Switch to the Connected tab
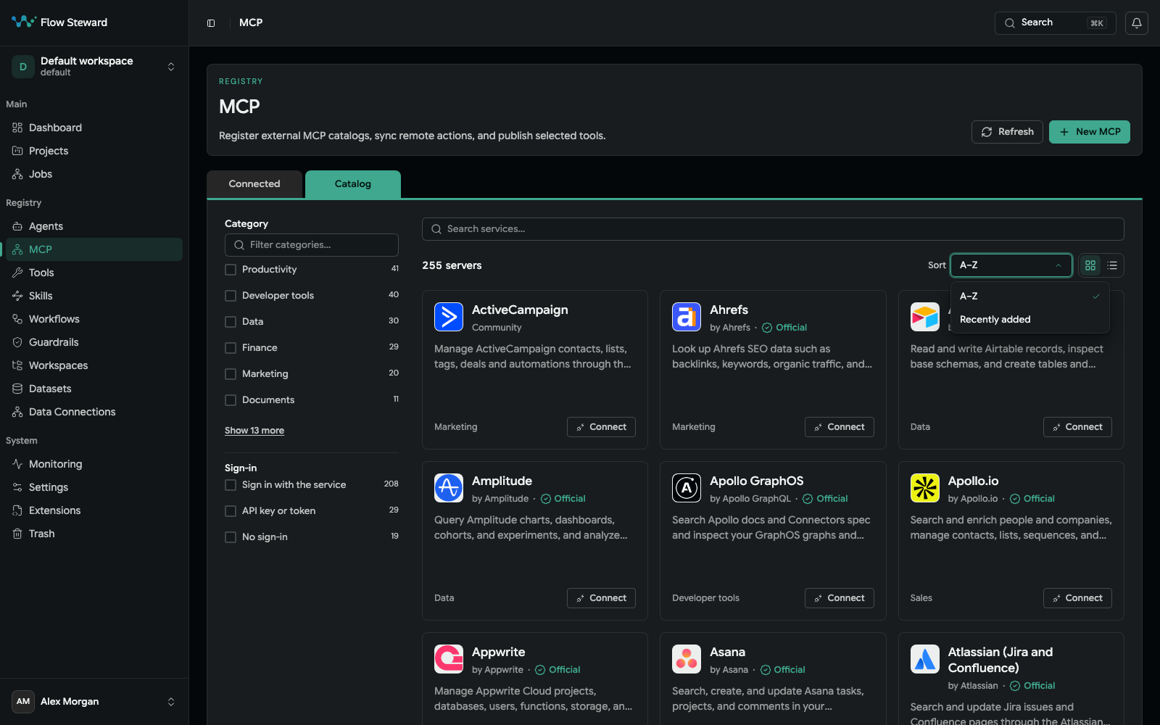The height and width of the screenshot is (725, 1160). [x=254, y=184]
